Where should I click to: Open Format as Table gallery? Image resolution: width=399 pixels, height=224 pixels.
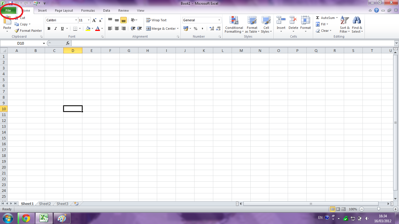(252, 24)
